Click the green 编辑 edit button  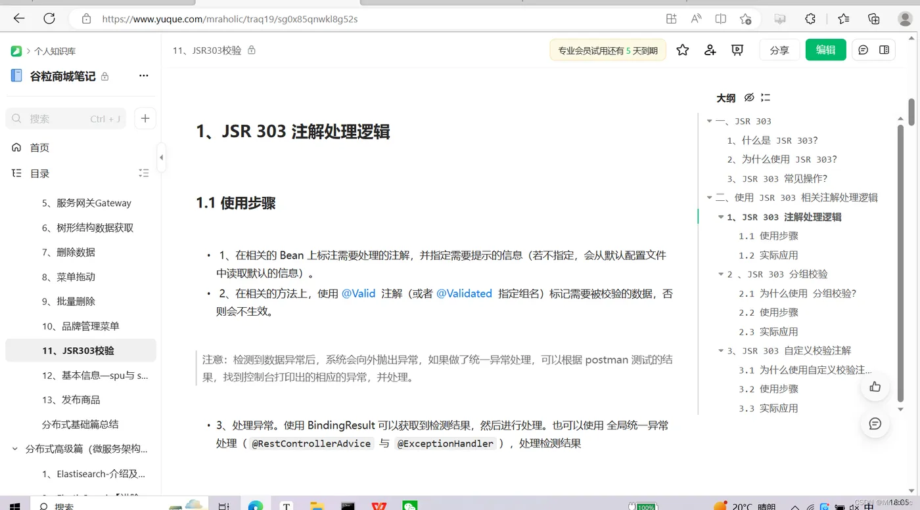pyautogui.click(x=826, y=50)
